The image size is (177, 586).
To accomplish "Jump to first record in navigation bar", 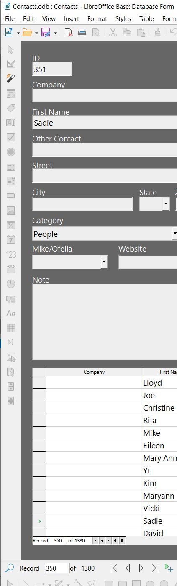I will 114,568.
